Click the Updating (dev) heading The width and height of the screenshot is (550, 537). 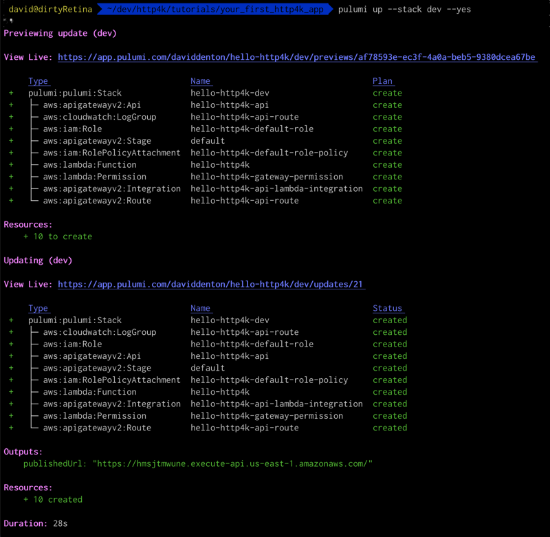pyautogui.click(x=38, y=260)
